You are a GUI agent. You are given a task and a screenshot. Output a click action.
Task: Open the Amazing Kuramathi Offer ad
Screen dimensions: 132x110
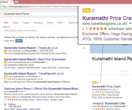(109, 103)
